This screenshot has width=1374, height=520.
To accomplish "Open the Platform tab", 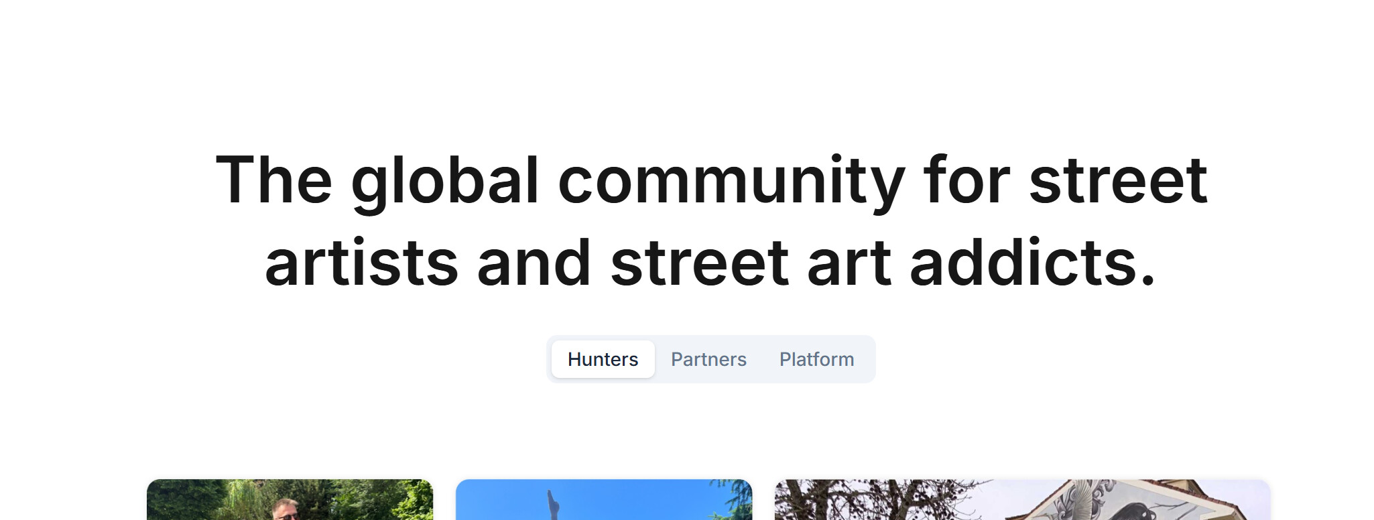I will point(816,359).
